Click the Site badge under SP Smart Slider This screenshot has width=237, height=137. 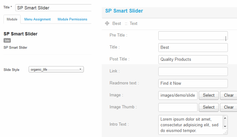(7, 40)
